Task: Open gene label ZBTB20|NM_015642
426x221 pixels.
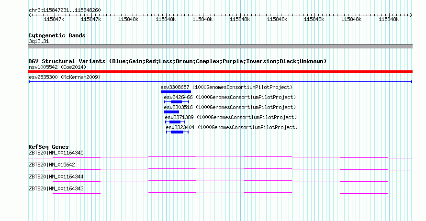Action: tap(52, 165)
